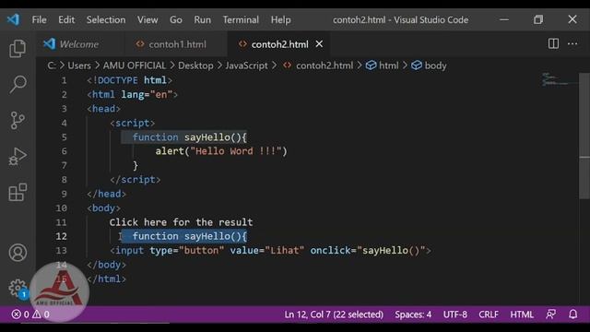
Task: Click the Visual Studio Code logo
Action: 13,19
